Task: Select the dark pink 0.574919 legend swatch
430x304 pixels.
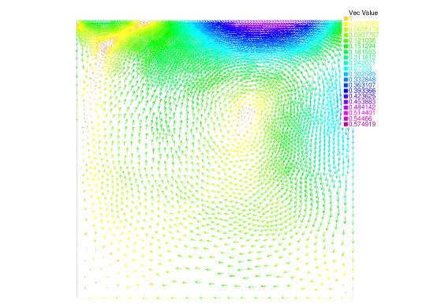Action: (346, 124)
